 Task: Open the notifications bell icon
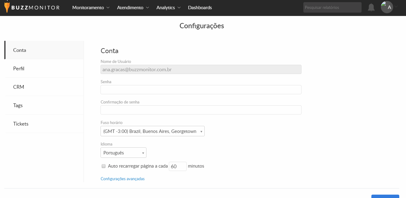pyautogui.click(x=371, y=7)
